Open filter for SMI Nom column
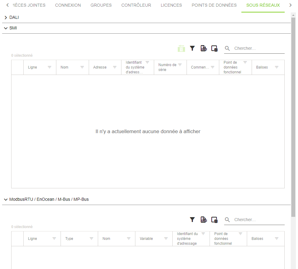Screen dimensions: 298x269 [x=82, y=67]
